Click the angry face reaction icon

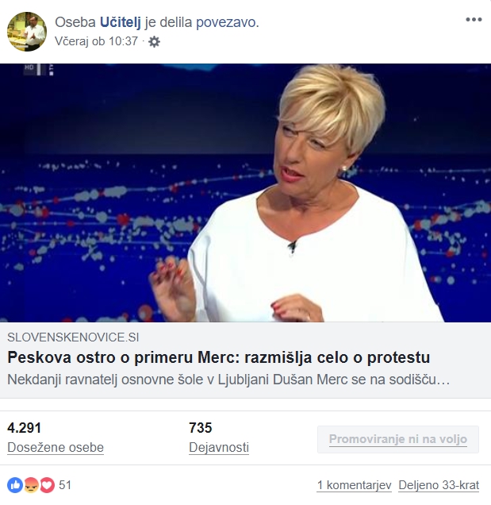click(x=31, y=485)
